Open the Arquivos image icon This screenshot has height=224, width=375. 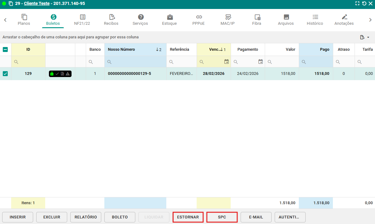coord(286,17)
